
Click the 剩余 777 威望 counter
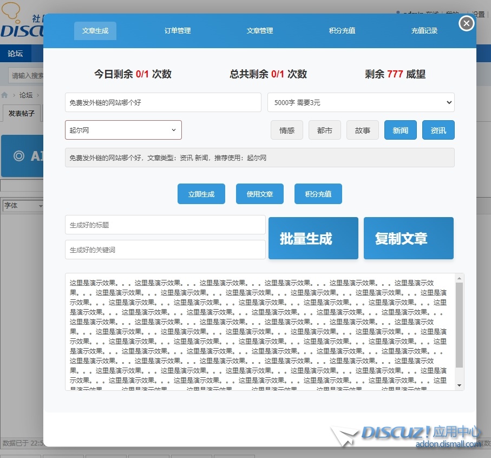(395, 74)
